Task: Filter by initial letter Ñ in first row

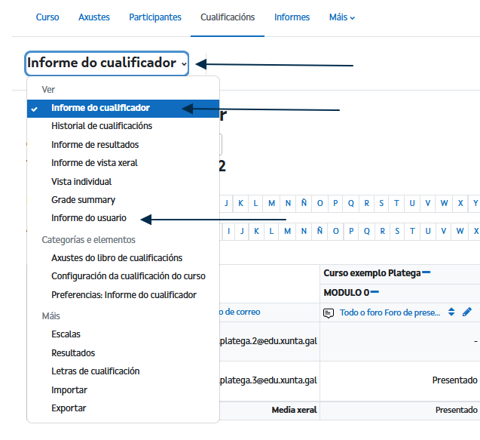Action: point(304,203)
